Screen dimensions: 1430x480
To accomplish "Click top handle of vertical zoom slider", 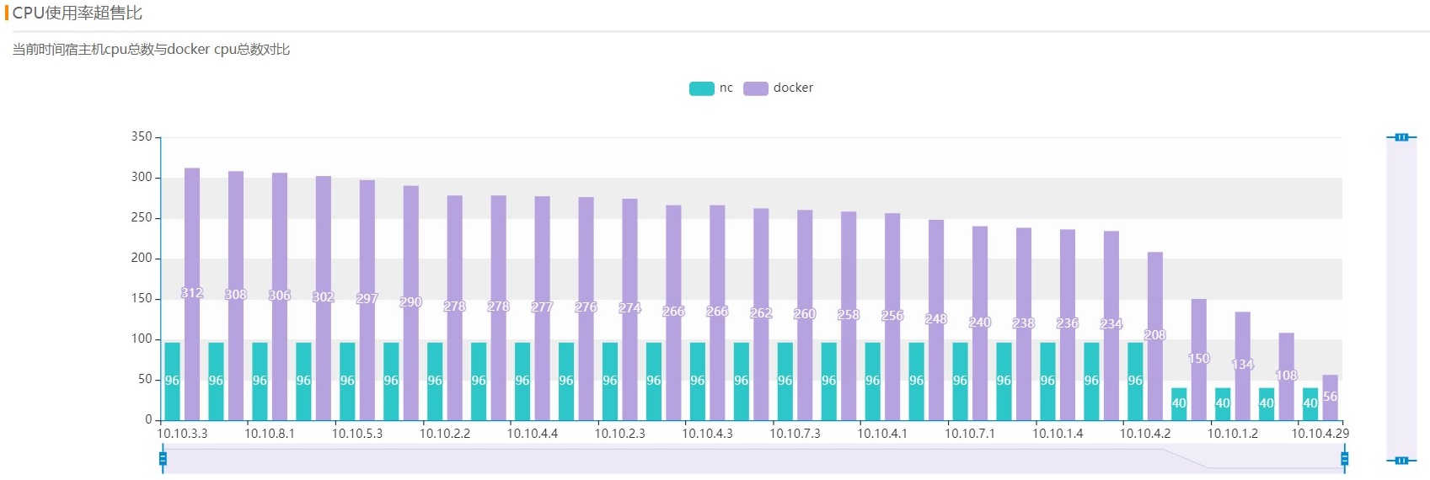I will (1401, 136).
